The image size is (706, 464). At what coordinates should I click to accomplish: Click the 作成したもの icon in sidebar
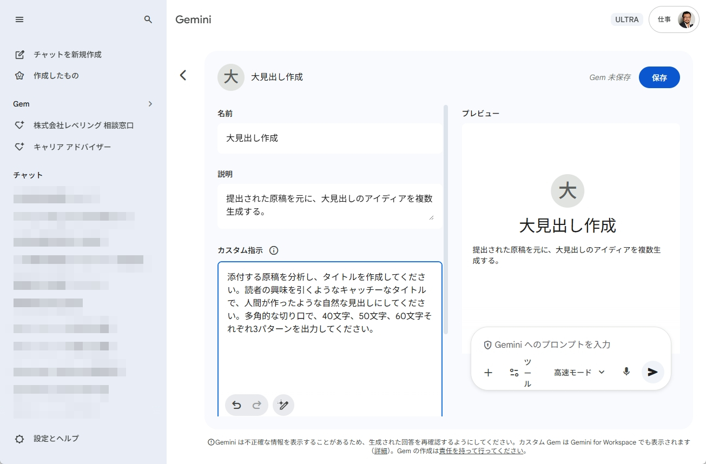pyautogui.click(x=19, y=76)
